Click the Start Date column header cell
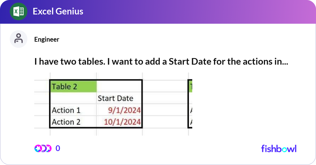This screenshot has width=316, height=165. click(116, 98)
